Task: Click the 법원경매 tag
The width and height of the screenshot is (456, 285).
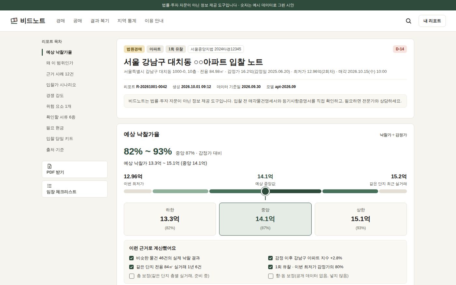Action: click(134, 49)
